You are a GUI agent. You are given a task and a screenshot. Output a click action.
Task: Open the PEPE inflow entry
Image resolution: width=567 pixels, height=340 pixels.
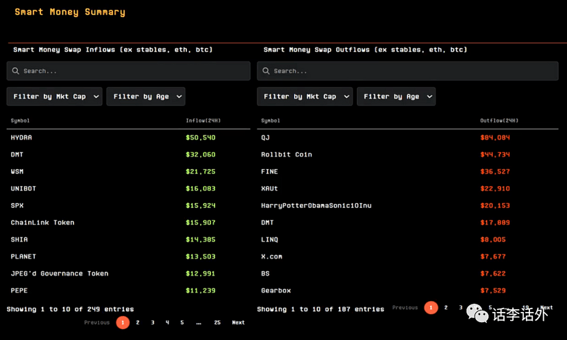click(x=19, y=291)
